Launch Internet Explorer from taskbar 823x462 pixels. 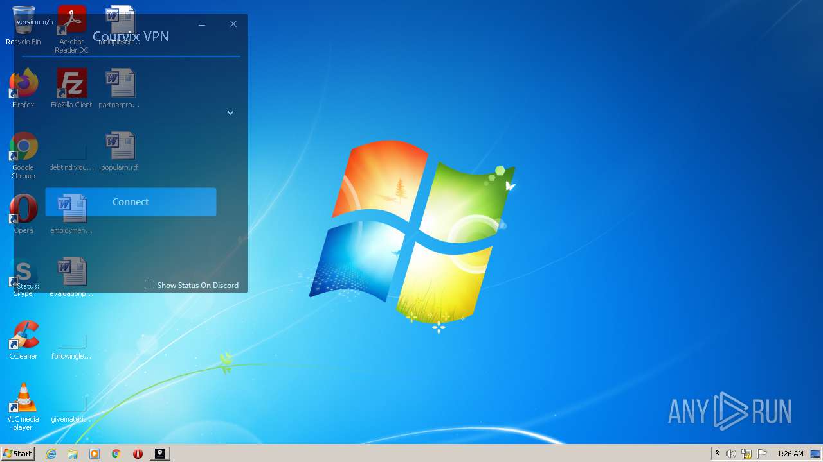pos(51,454)
